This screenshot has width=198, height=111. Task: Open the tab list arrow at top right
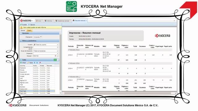[x=174, y=21]
